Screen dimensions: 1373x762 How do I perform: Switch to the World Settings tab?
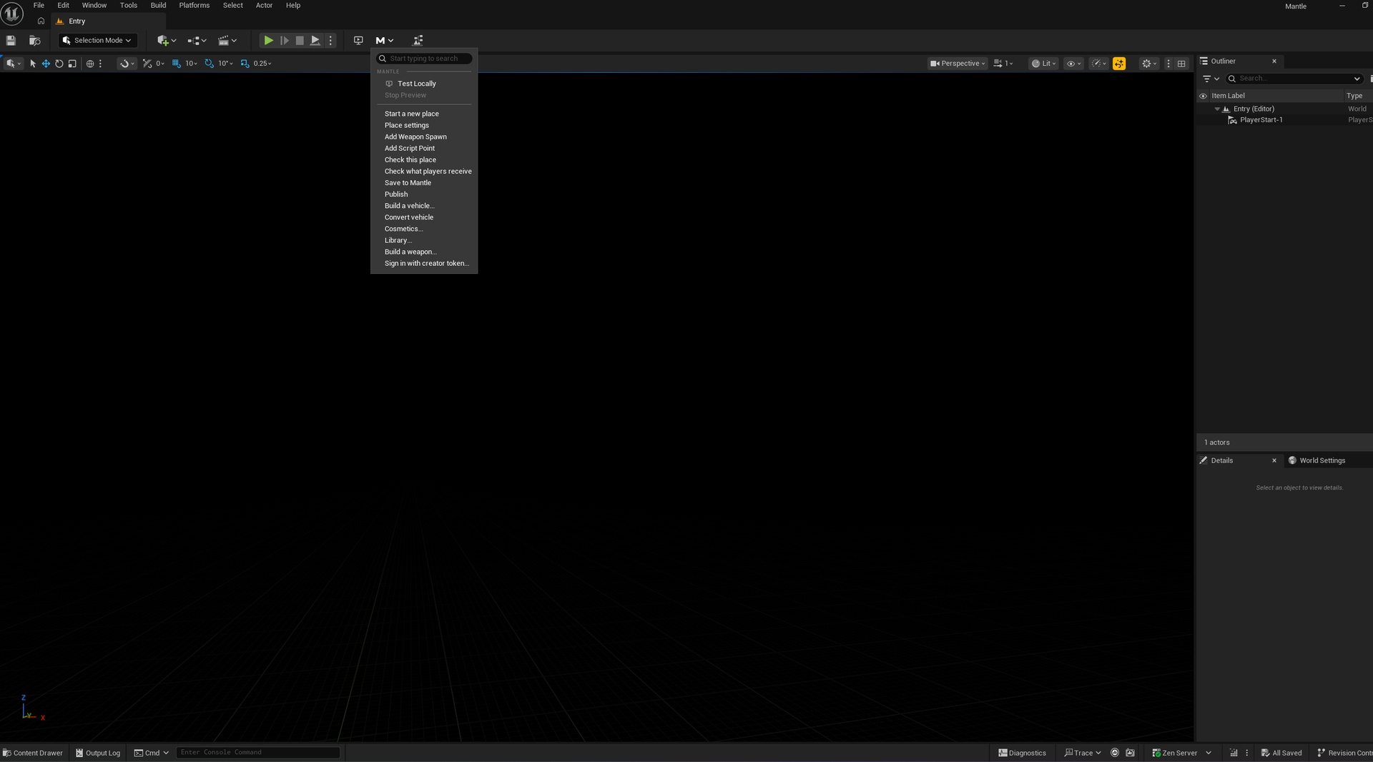(x=1322, y=461)
